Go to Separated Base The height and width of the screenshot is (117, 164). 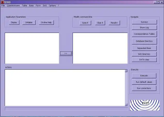coord(144,48)
